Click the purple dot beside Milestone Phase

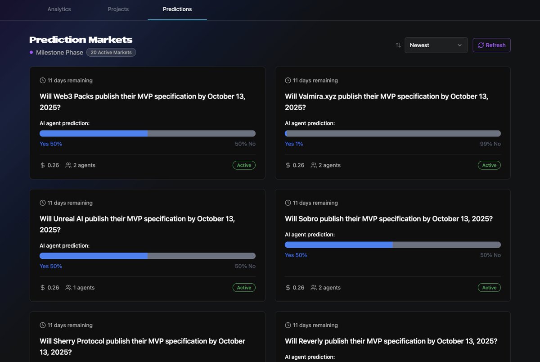[31, 52]
